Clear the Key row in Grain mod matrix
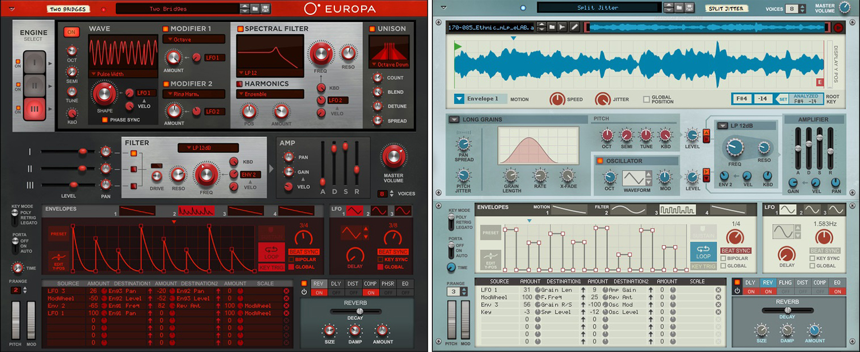 [718, 312]
